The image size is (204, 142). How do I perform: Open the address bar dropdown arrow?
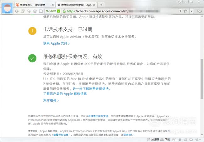(x=191, y=11)
